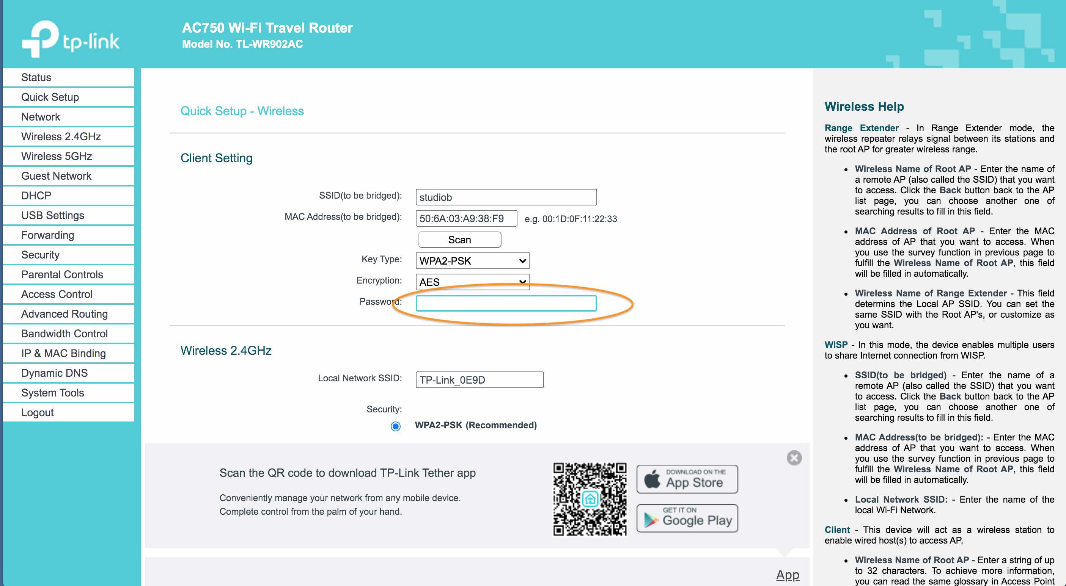Screen dimensions: 1066x586
Task: Go to System Tools menu
Action: 53,392
